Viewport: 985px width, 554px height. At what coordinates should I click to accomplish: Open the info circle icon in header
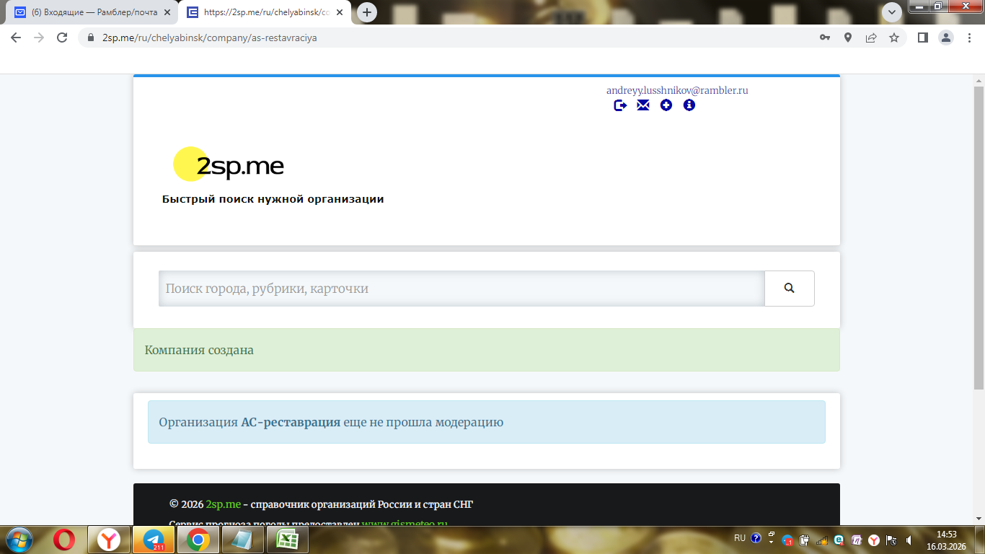[x=689, y=105]
